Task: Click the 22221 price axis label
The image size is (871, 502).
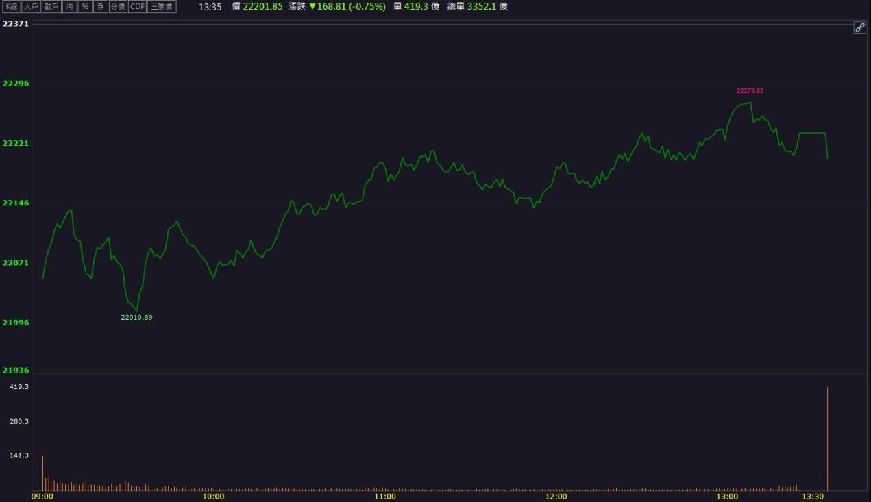Action: coord(16,143)
